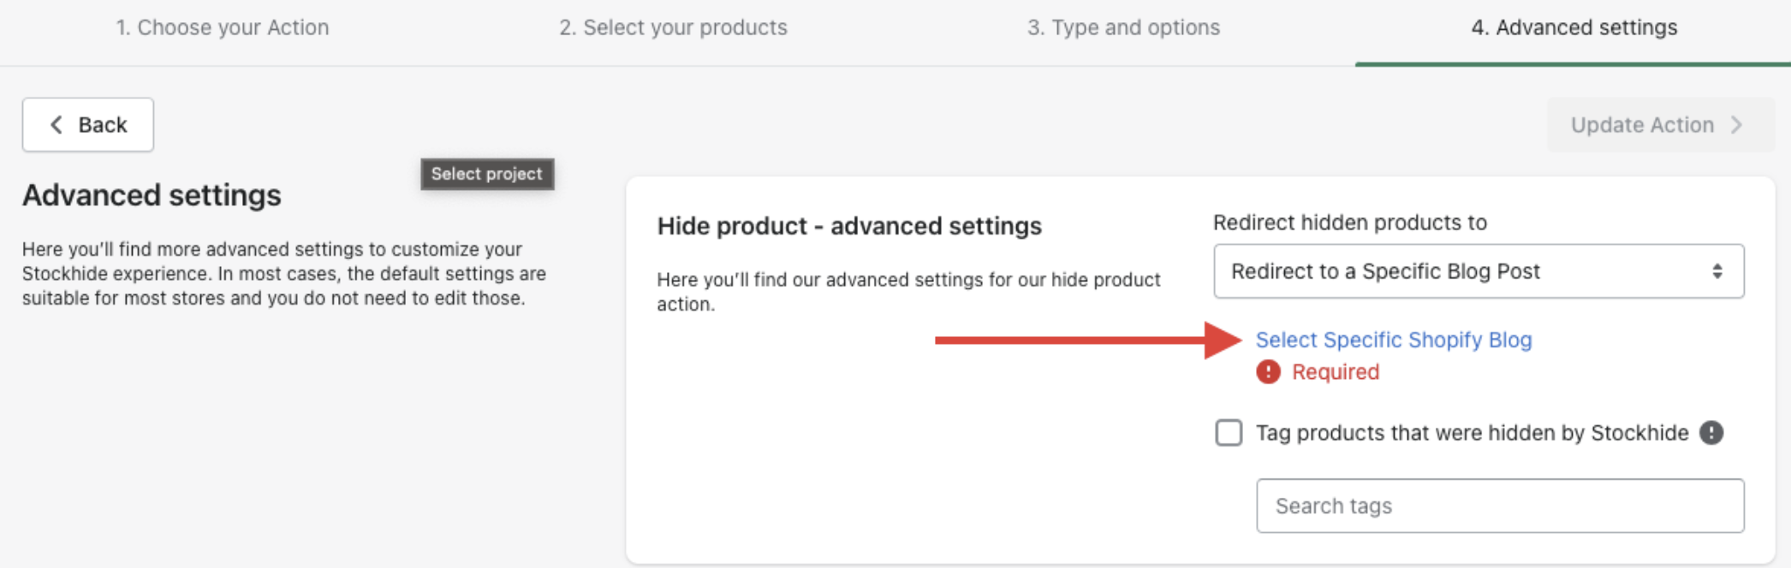Open the Type and options tab
Screen dimensions: 1791x568
coord(1123,27)
